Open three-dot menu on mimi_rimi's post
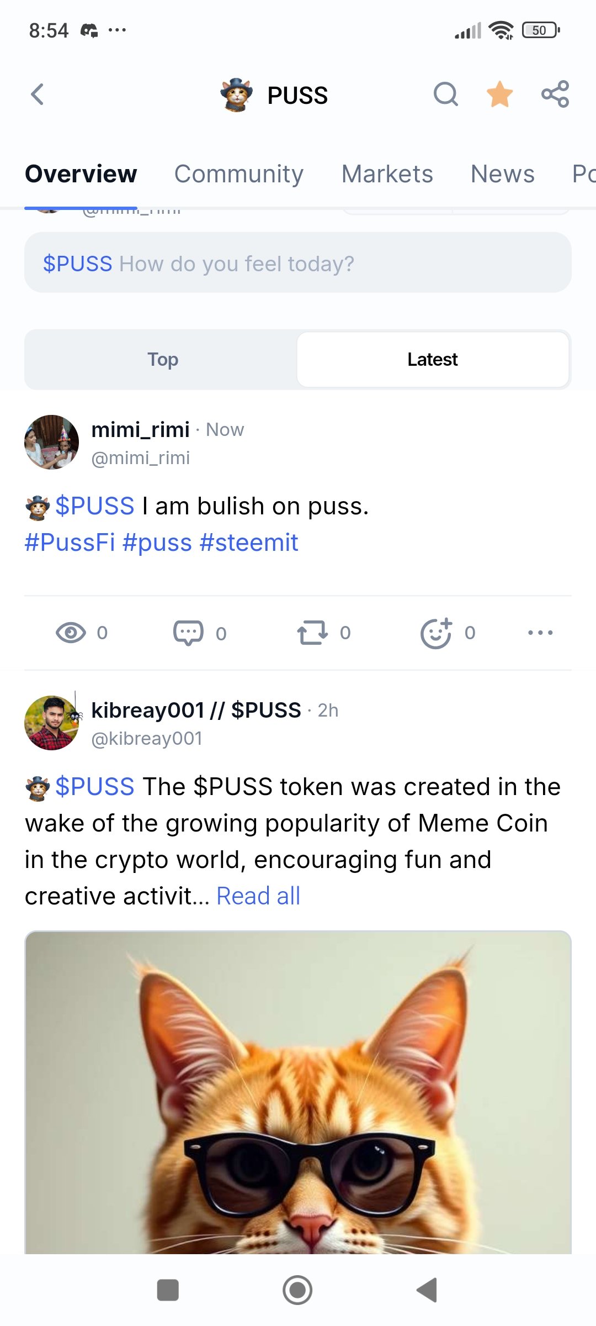Screen dimensions: 596x1326 coord(540,633)
